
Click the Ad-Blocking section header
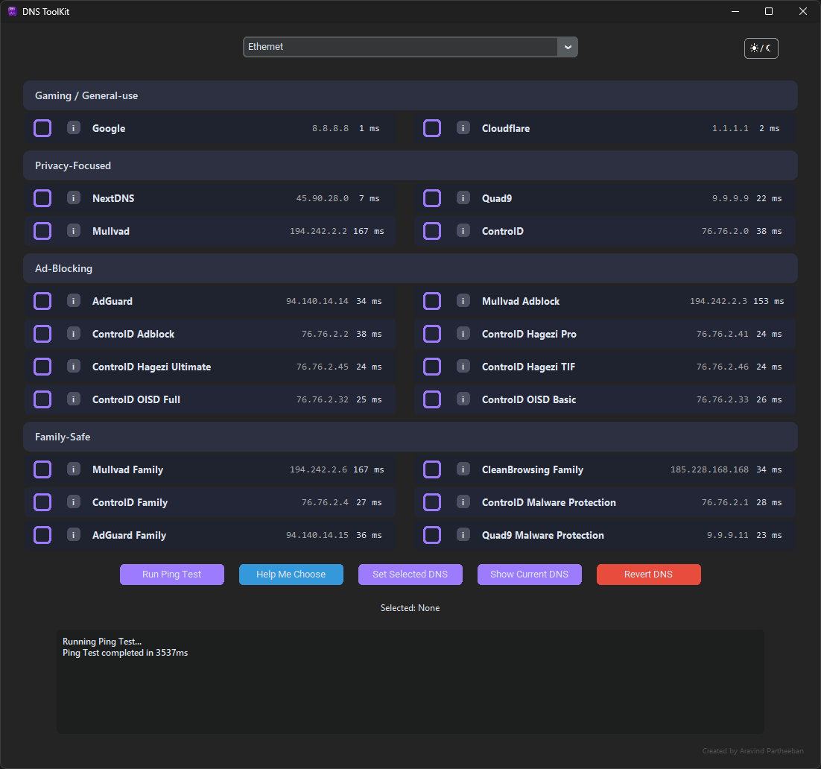(x=410, y=268)
